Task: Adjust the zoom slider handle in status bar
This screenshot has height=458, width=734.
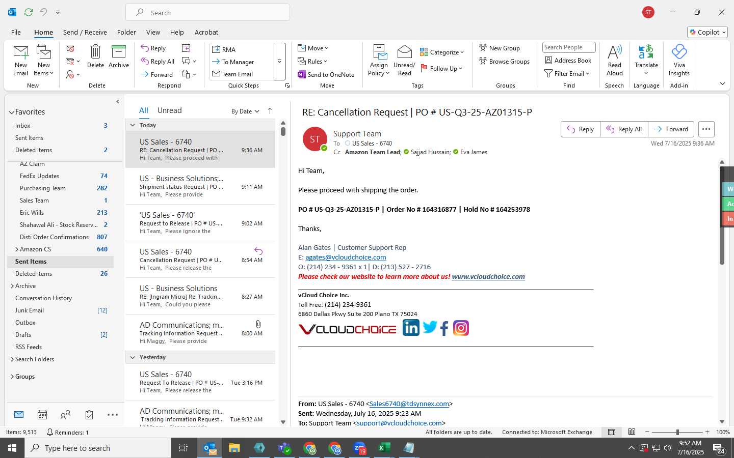Action: 677,432
